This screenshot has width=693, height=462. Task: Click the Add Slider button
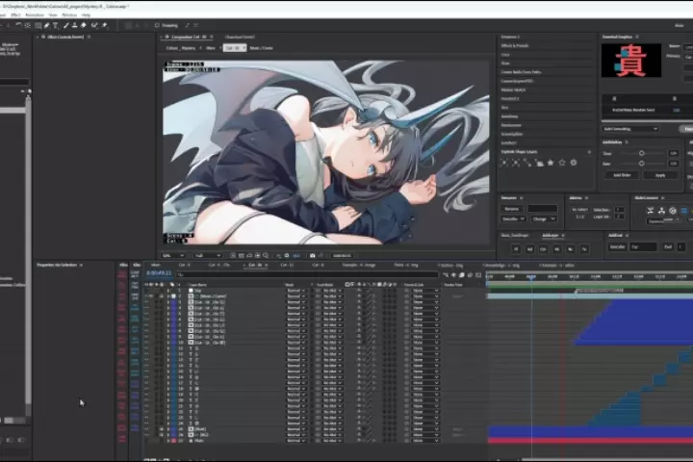(622, 175)
